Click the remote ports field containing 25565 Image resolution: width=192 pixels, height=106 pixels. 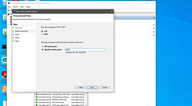(85, 50)
